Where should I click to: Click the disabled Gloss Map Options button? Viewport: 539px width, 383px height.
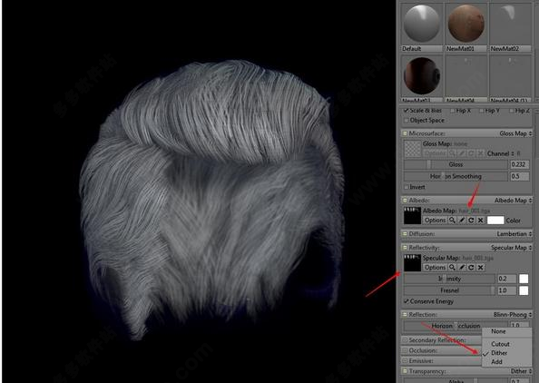(435, 153)
